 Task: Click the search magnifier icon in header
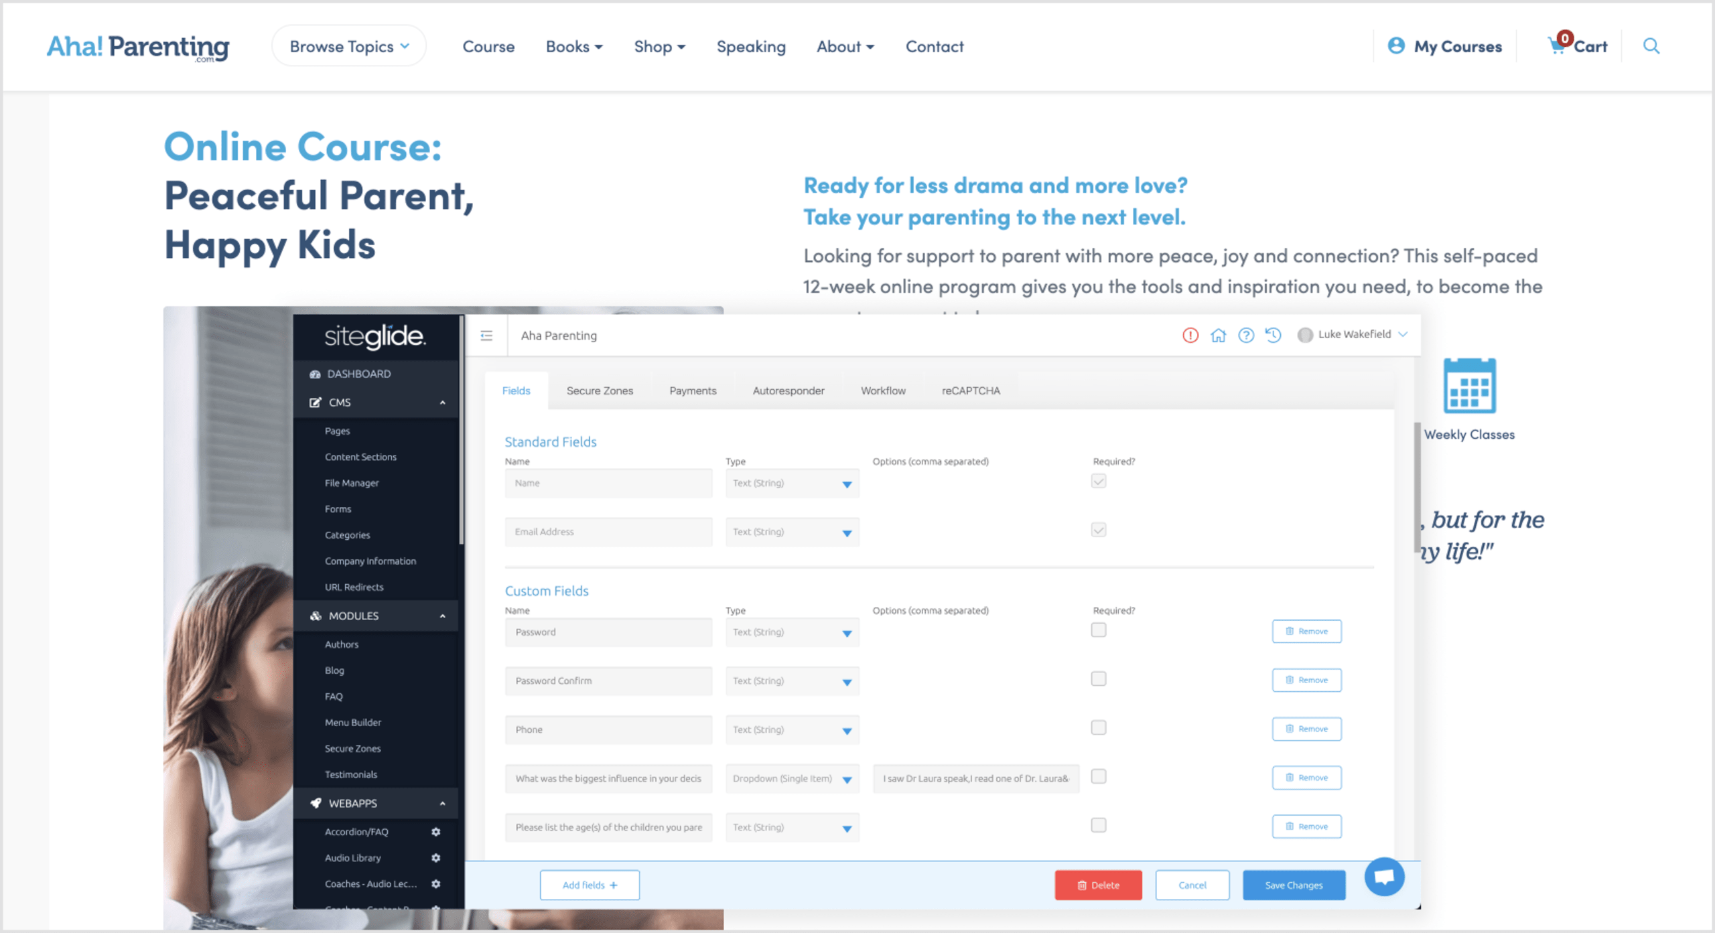[1651, 46]
